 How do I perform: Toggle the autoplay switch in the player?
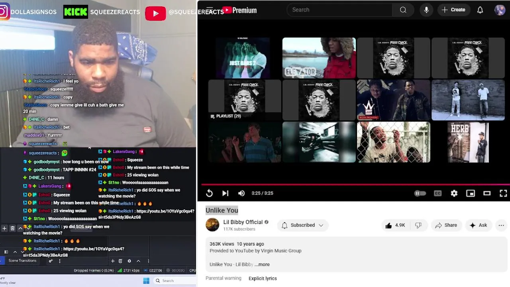coord(420,193)
